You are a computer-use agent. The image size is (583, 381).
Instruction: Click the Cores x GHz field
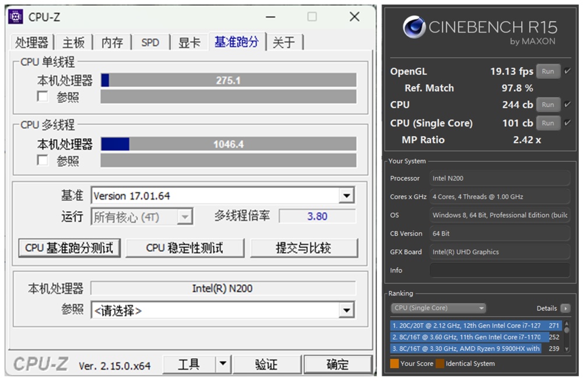point(500,197)
